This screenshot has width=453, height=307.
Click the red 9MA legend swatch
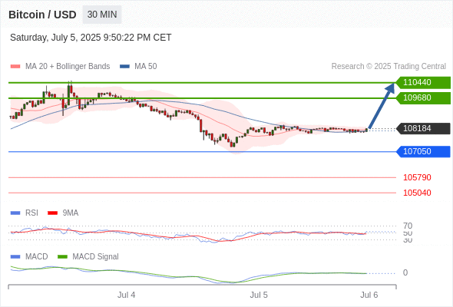click(52, 213)
